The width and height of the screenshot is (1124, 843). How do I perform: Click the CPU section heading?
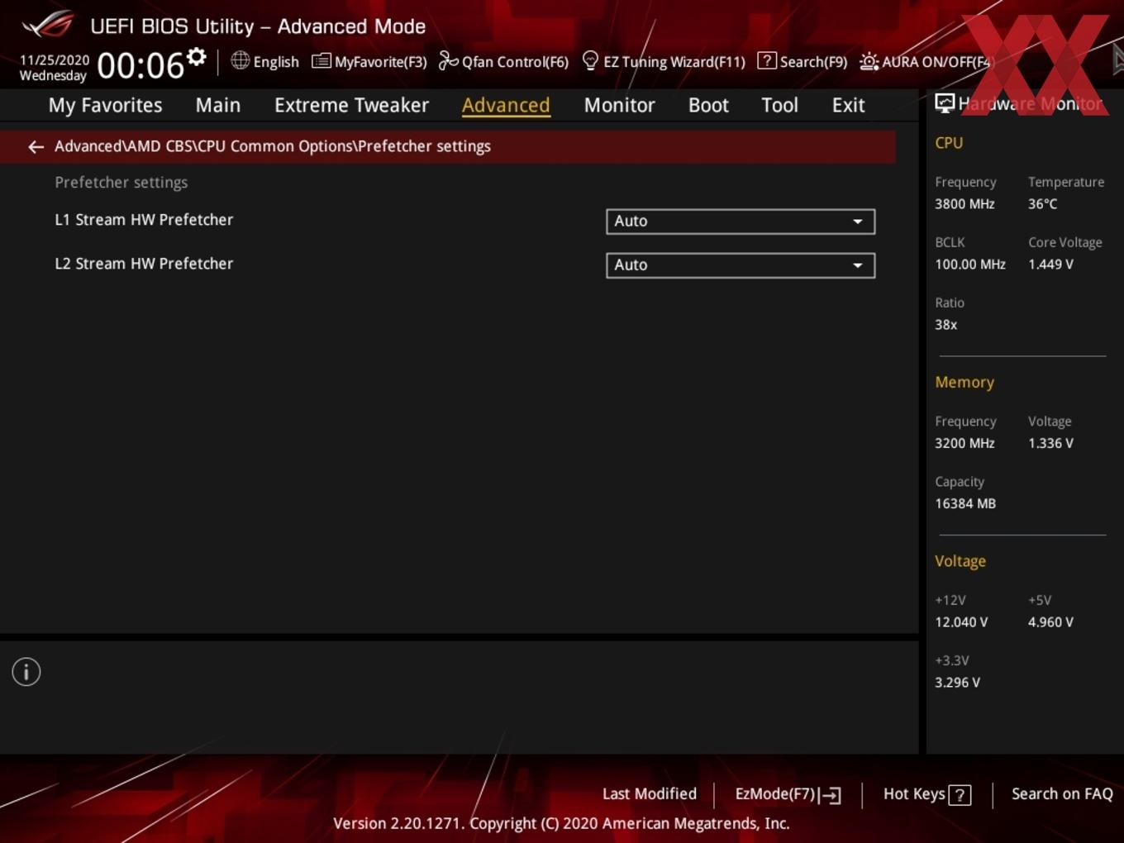949,143
